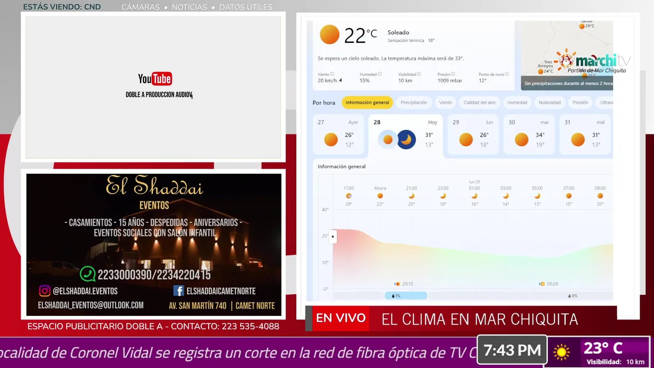Screen dimensions: 654x368
Task: Click the info icon next to Visibilidad
Action: pyautogui.click(x=419, y=74)
